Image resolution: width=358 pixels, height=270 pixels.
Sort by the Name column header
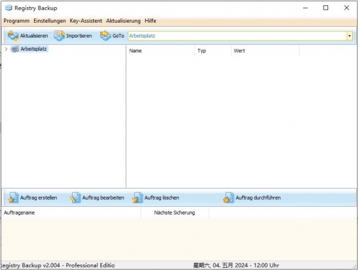tap(160, 51)
